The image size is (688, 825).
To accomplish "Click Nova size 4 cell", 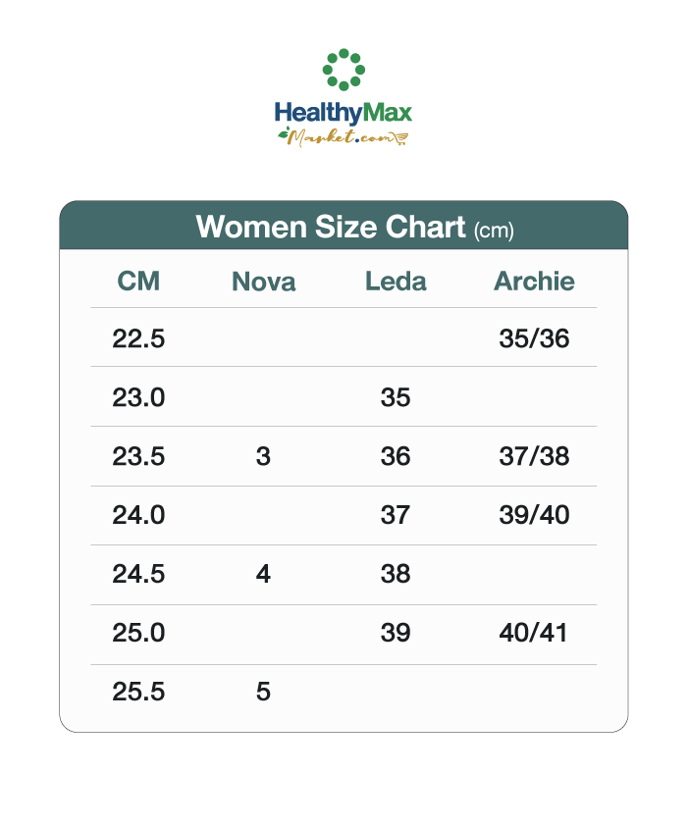I will pos(263,574).
